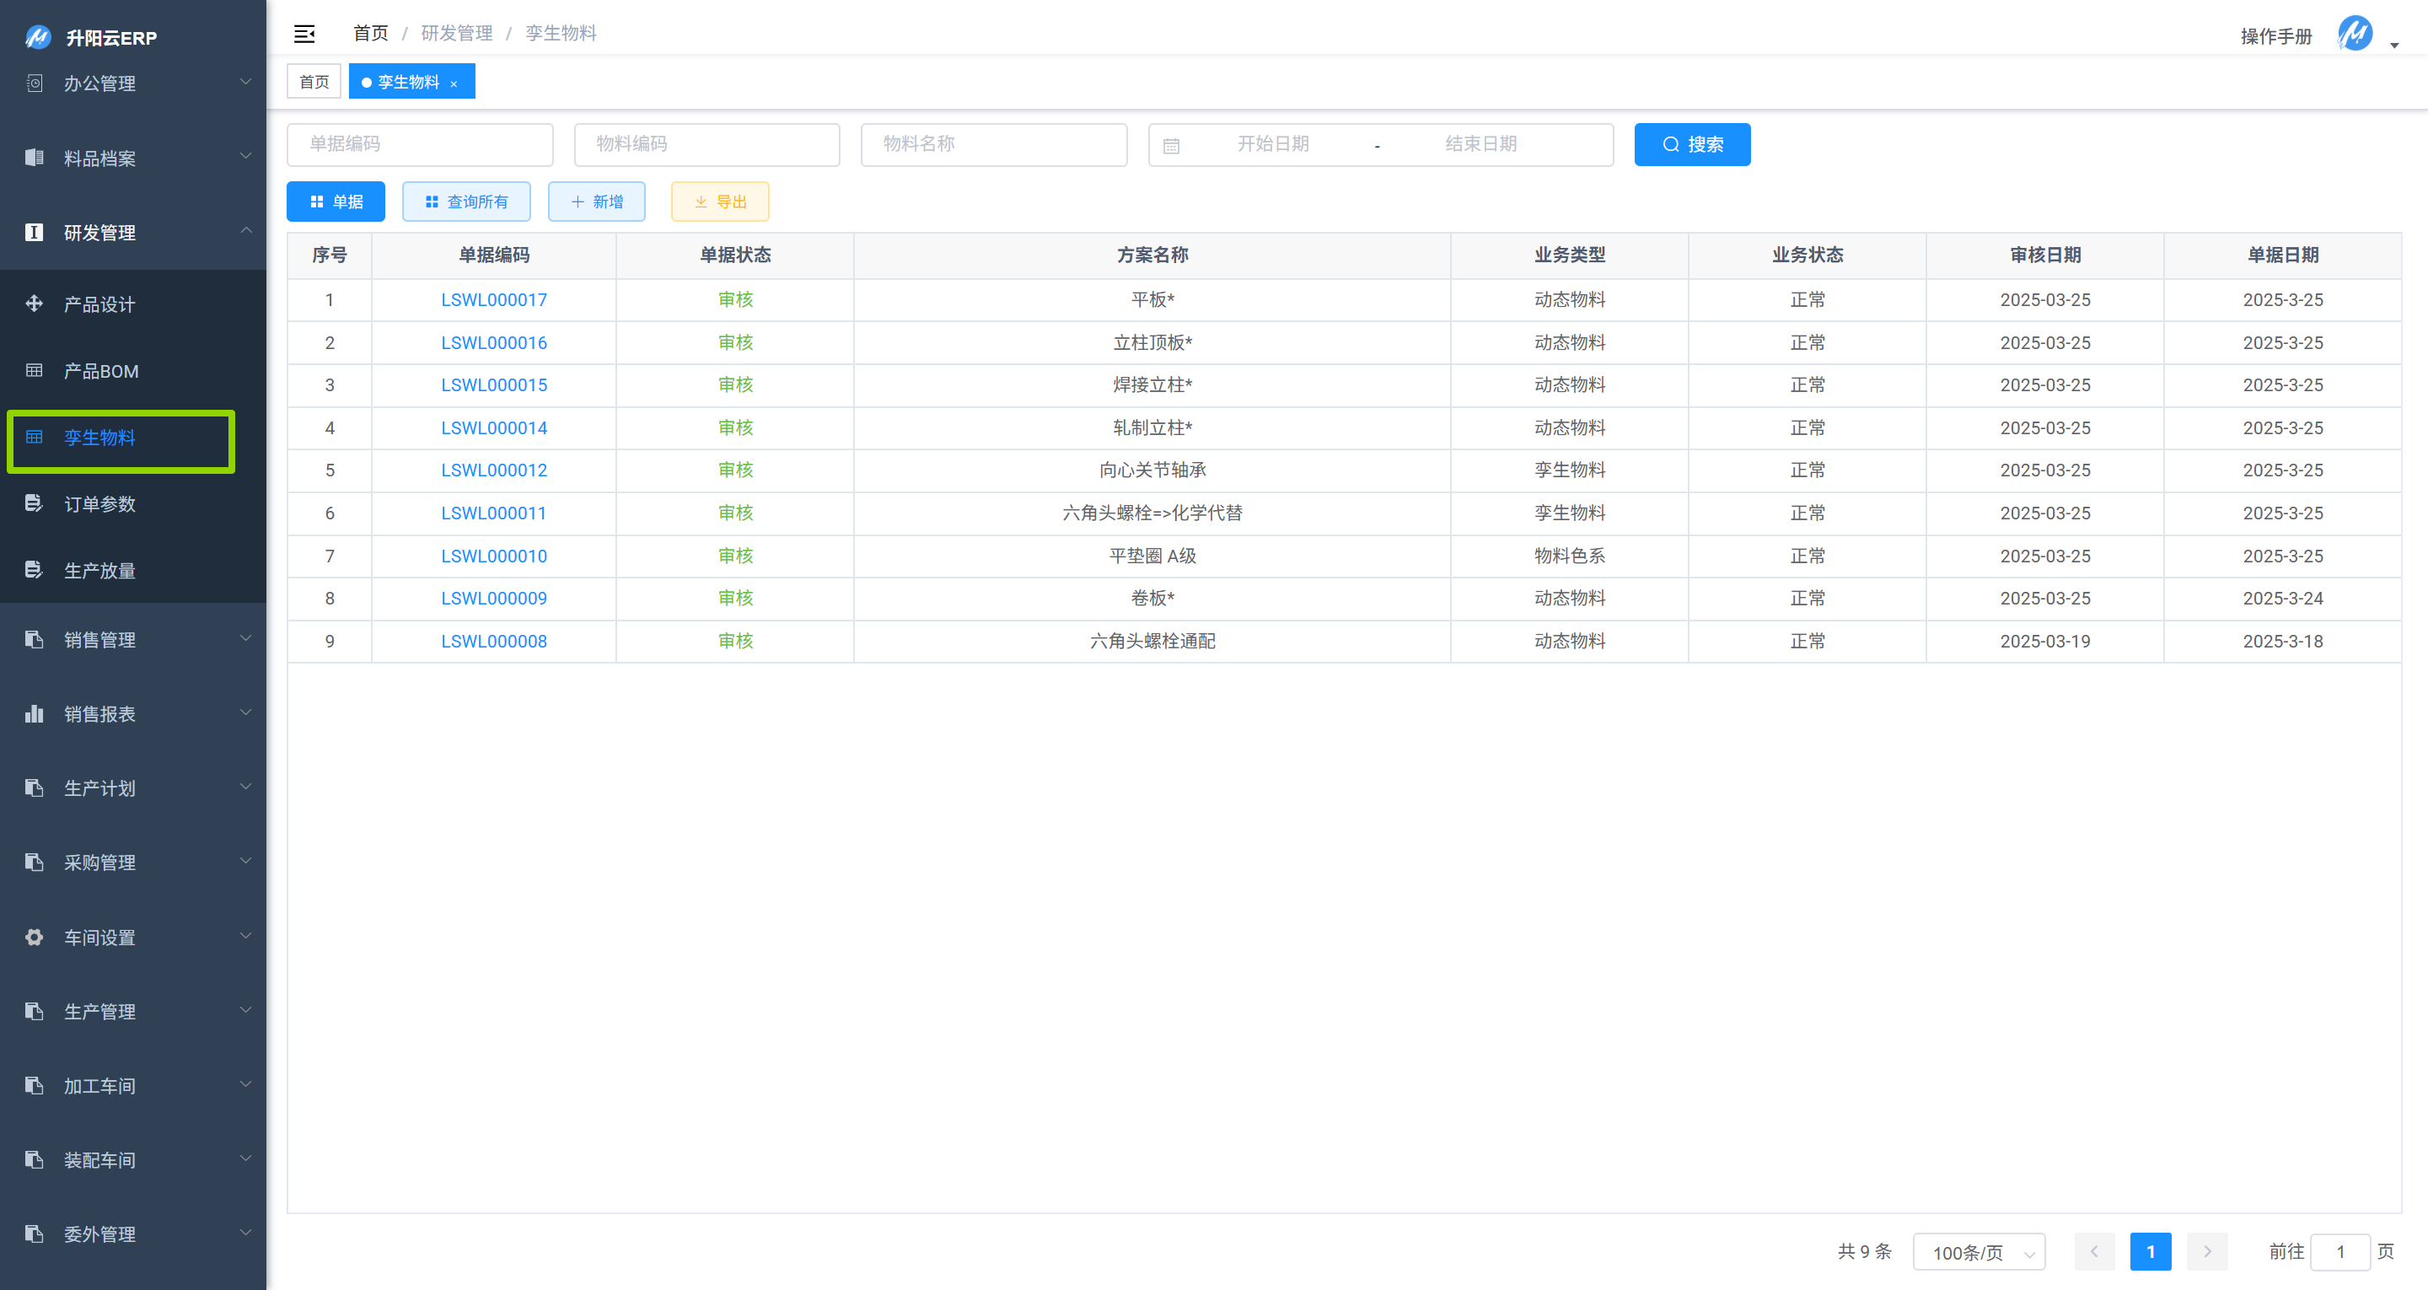Viewport: 2428px width, 1290px height.
Task: Open 生产放量 sidebar item
Action: coord(100,571)
